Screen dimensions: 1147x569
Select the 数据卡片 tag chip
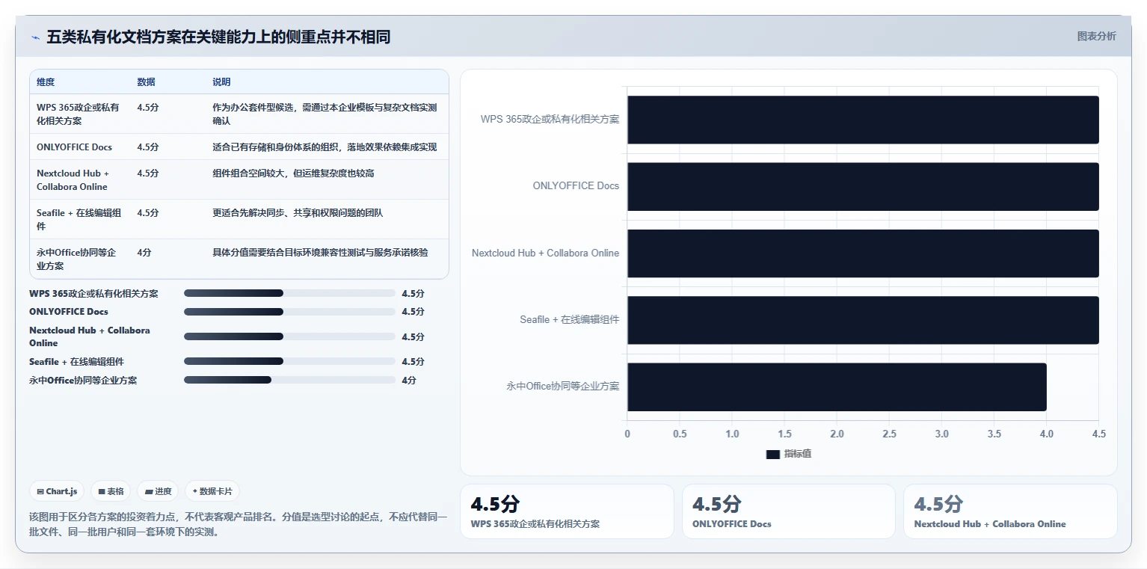pos(212,491)
